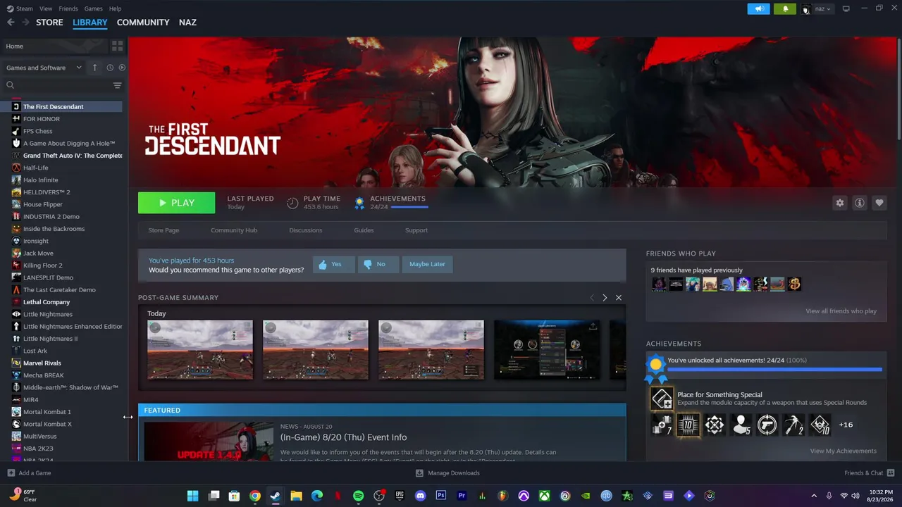Answer No to recommending this game
The image size is (902, 507).
point(378,264)
